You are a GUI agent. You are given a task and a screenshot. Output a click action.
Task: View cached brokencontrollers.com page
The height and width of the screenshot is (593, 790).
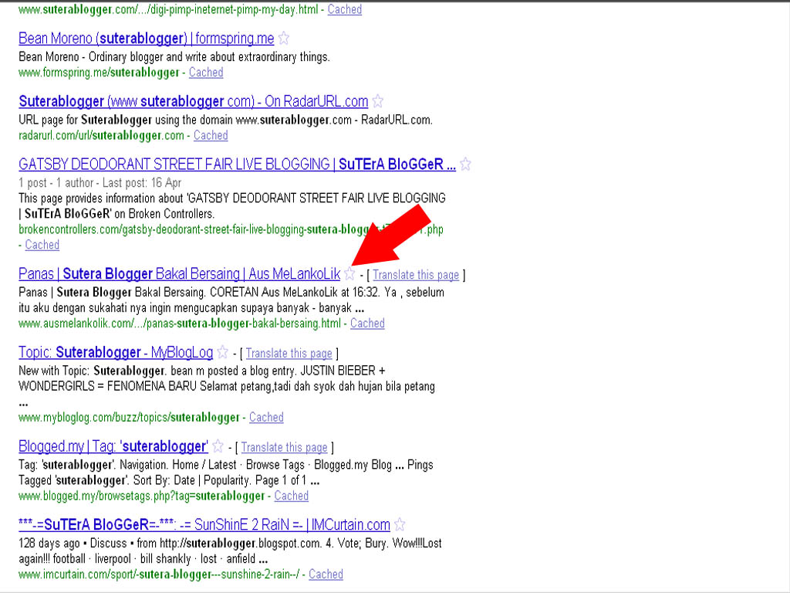tap(42, 245)
